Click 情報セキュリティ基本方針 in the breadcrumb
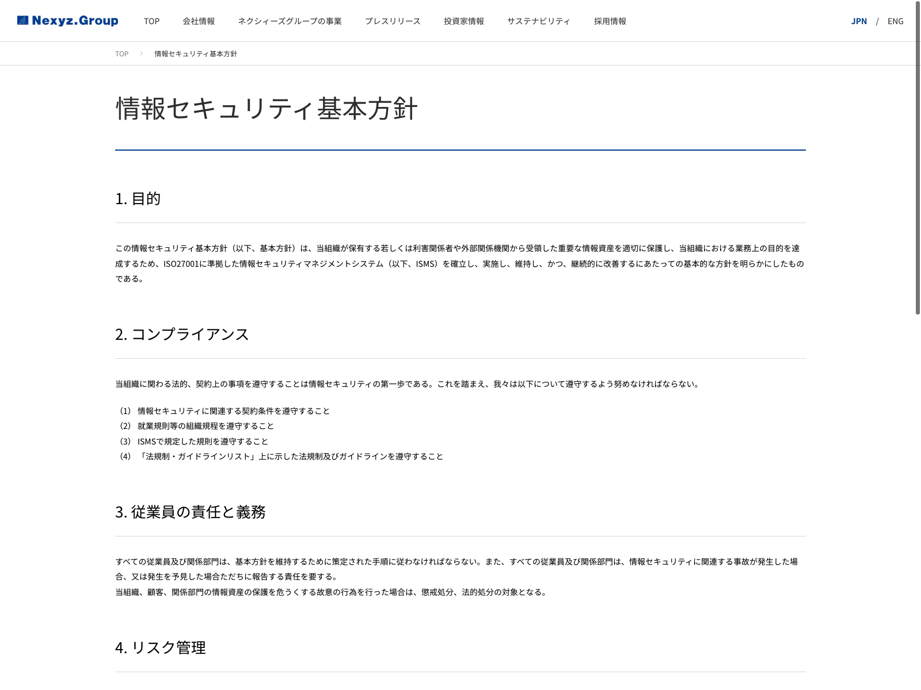921x690 pixels. point(196,54)
